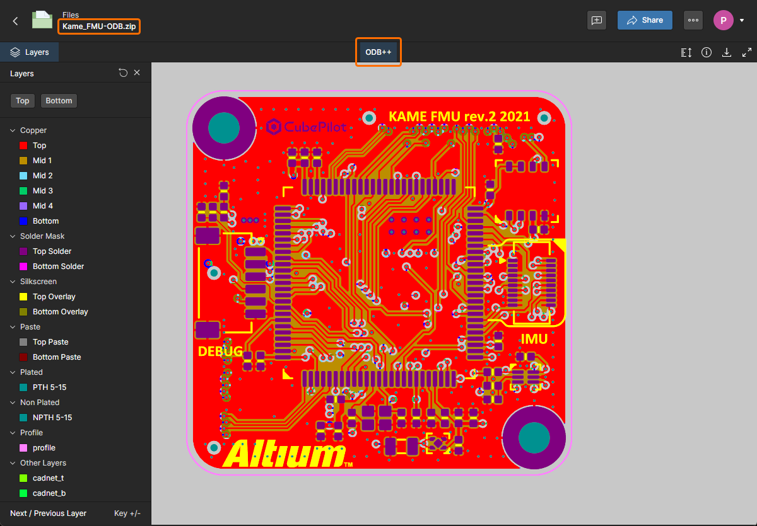Collapse the Paste group
Image resolution: width=757 pixels, height=526 pixels.
coord(12,327)
